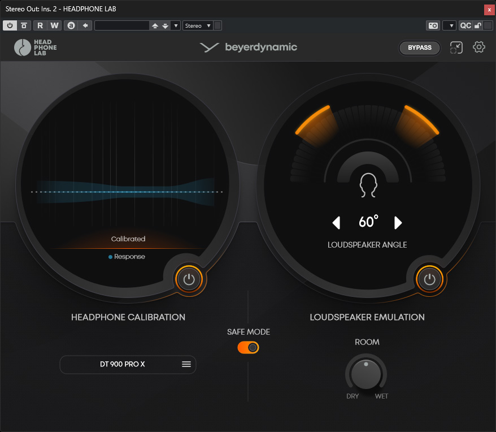Click the QC quick controls button
496x432 pixels.
click(465, 25)
